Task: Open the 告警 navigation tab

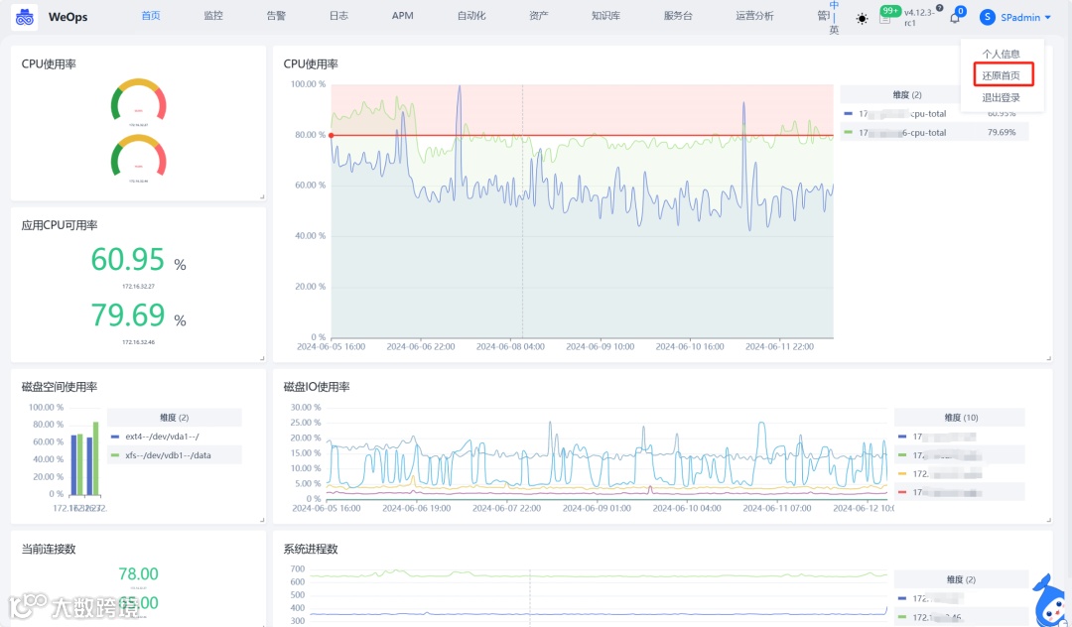Action: click(x=276, y=15)
